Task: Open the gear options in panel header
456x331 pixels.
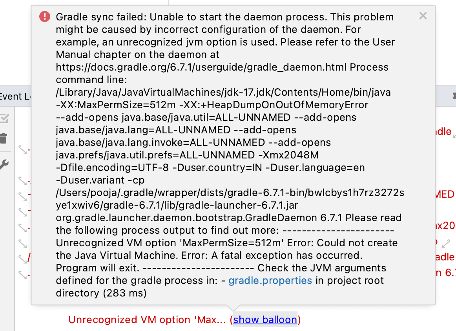Action: [x=454, y=96]
